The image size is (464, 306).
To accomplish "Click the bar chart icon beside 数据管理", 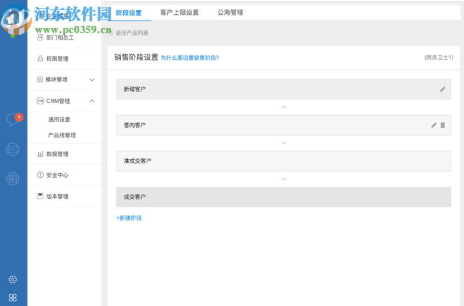I will pos(41,154).
